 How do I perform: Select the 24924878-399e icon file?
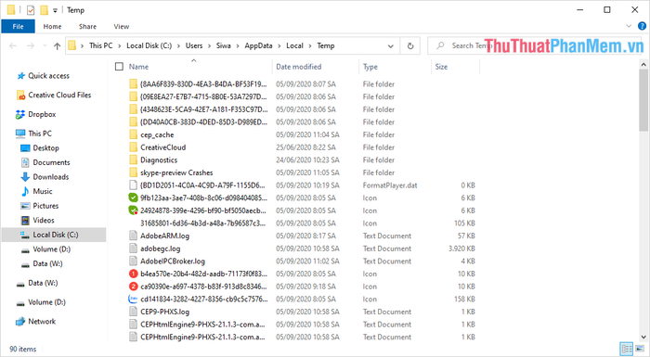click(x=133, y=210)
